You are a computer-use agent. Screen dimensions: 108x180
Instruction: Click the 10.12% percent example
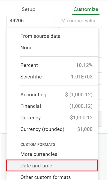coord(84,65)
